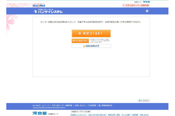Open お問い合わせ link in blue footer

(80, 105)
